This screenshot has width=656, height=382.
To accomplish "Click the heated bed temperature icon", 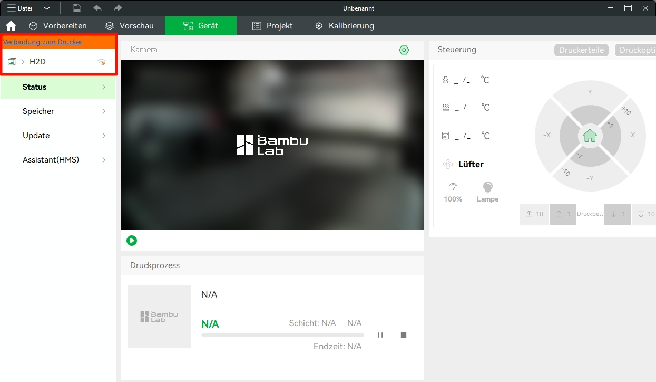I will coord(446,107).
